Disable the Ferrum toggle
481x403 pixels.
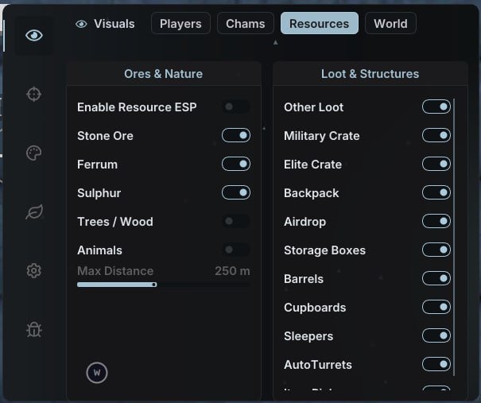pos(236,164)
